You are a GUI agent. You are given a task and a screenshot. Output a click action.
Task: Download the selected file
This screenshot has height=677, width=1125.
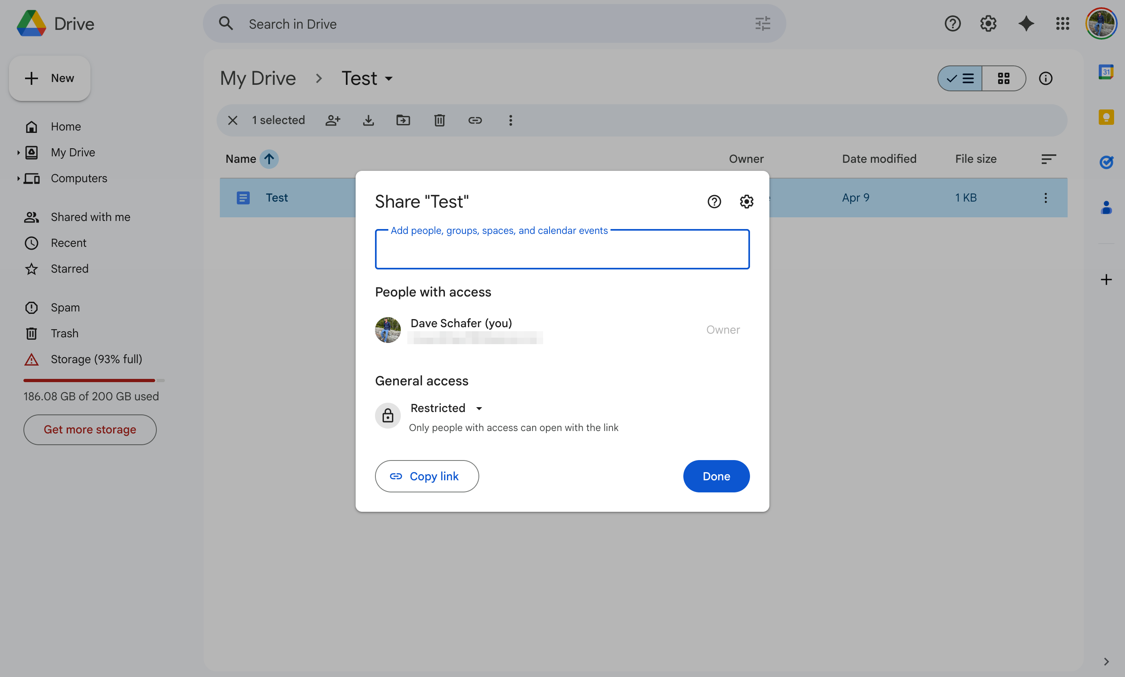point(368,120)
